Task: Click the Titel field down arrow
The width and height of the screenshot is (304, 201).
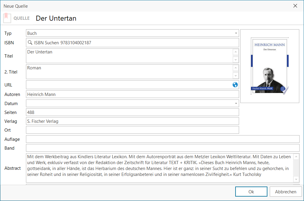Action: click(x=236, y=60)
